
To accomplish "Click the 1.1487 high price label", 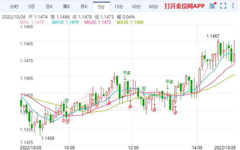I will click(213, 36).
